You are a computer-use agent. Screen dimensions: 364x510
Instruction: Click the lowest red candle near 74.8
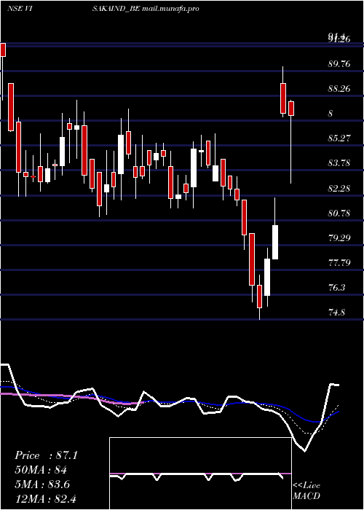[259, 297]
